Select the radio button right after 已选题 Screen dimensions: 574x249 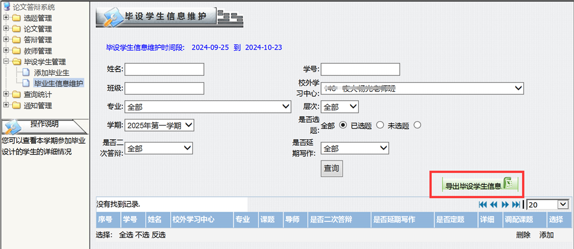pyautogui.click(x=380, y=125)
